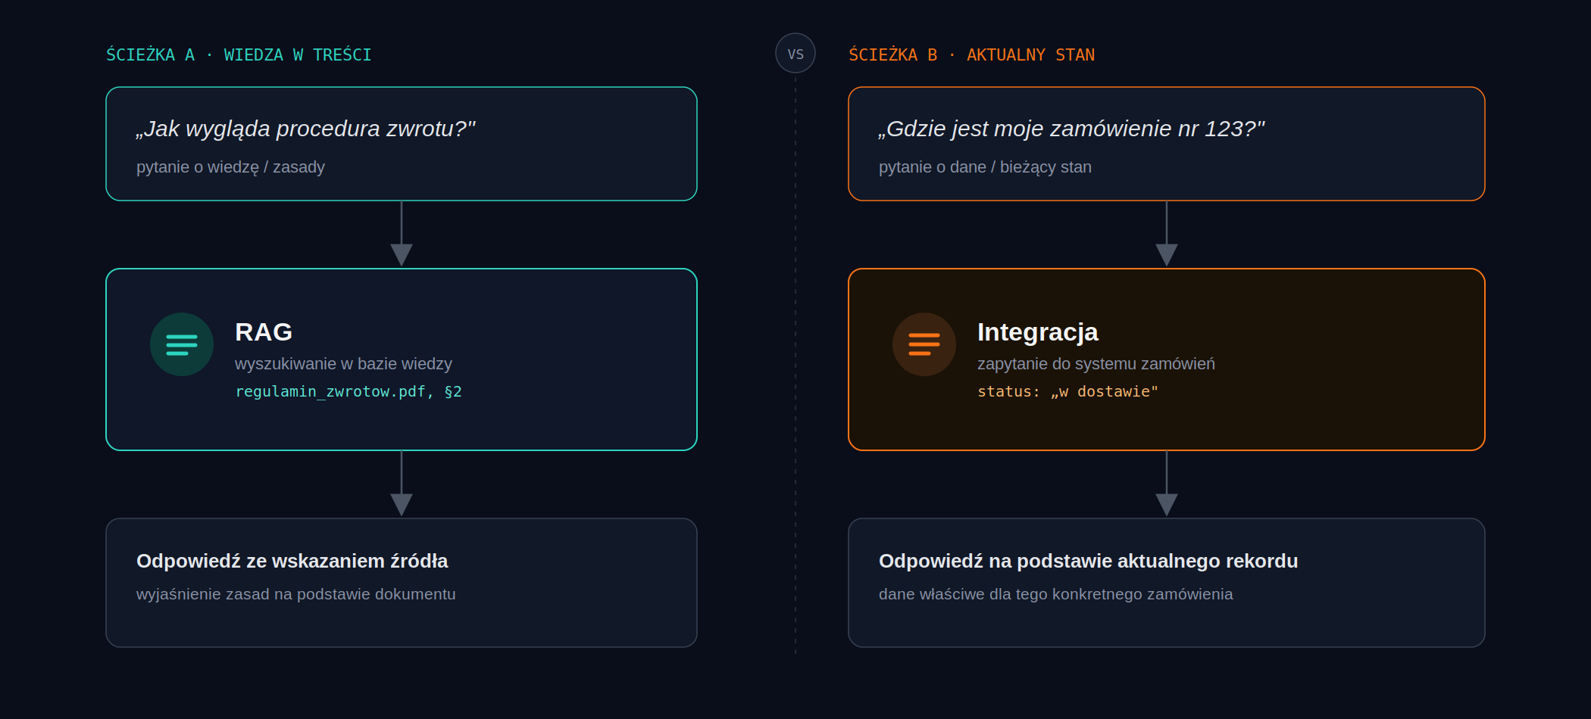Click the "Integracja" title
The image size is (1591, 719).
pos(1037,331)
